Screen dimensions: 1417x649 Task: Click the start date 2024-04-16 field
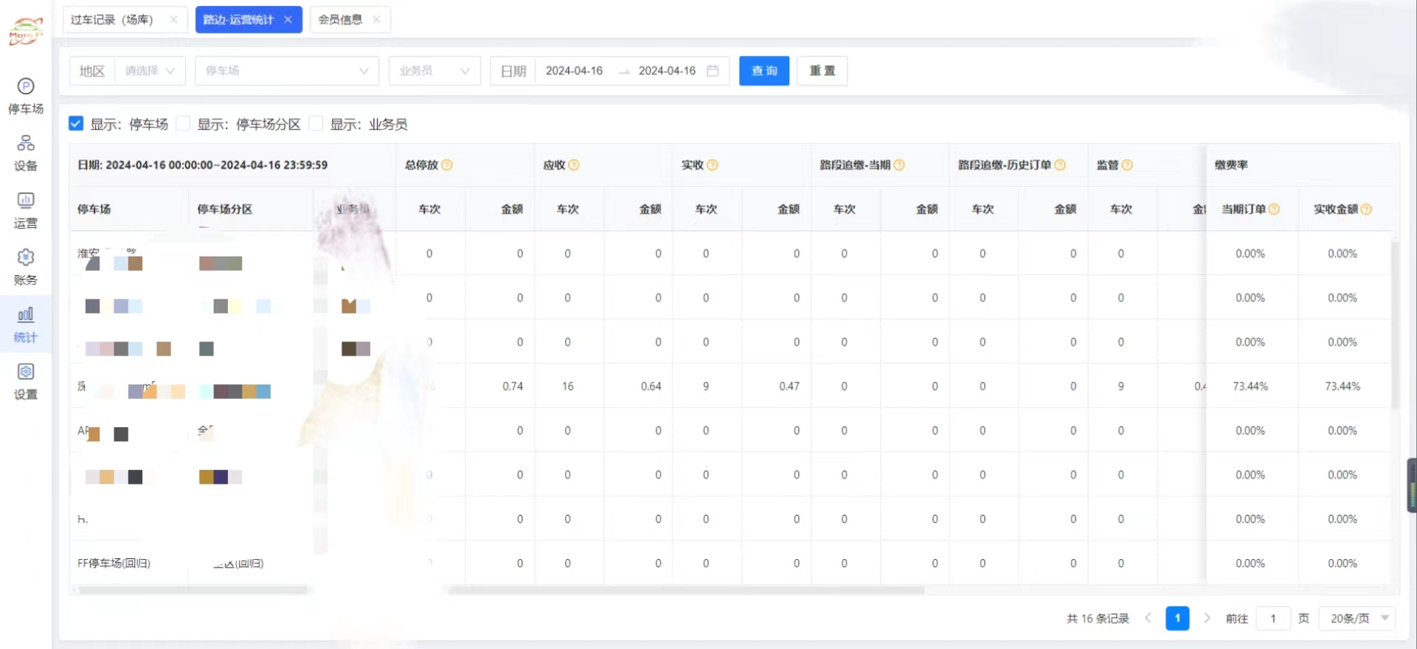point(574,71)
